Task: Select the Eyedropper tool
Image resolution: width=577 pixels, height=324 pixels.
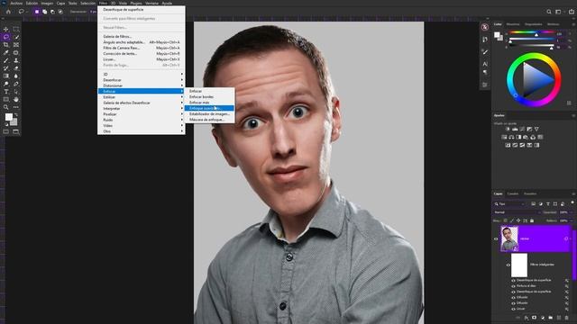Action: coord(6,52)
